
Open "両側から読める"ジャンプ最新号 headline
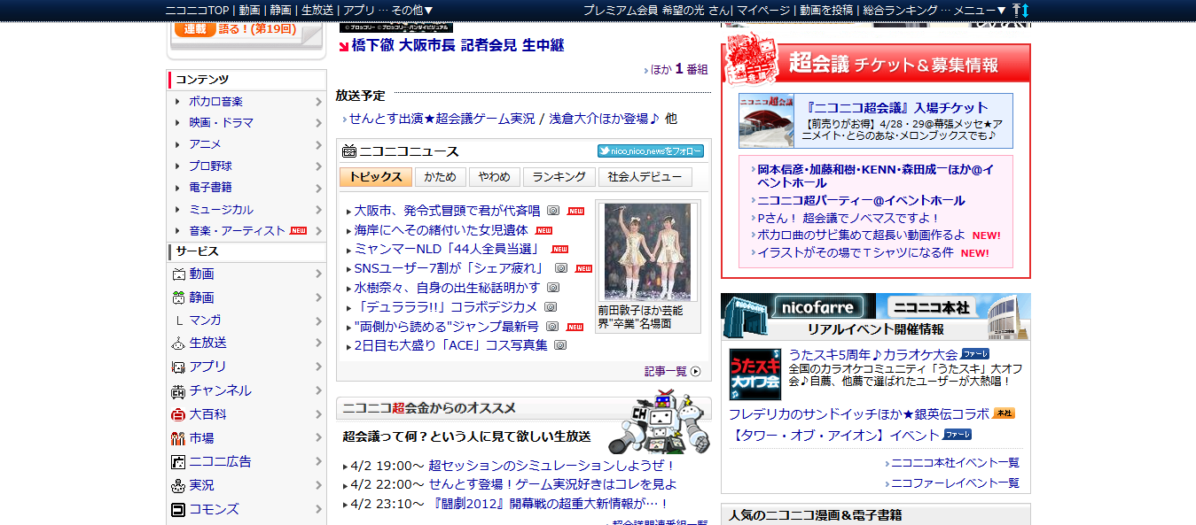click(x=447, y=326)
